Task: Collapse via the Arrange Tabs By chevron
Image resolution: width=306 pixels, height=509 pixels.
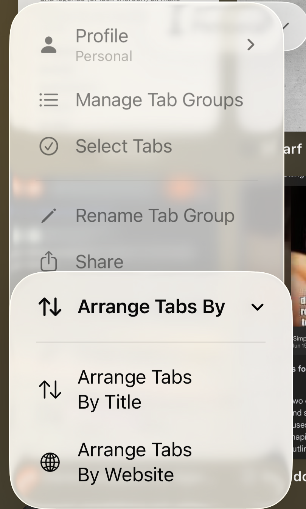Action: [258, 307]
